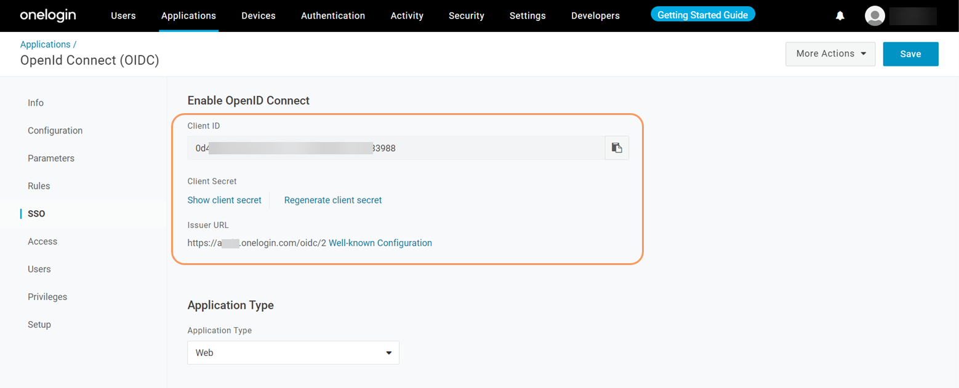The height and width of the screenshot is (388, 959).
Task: Open the Authentication top menu
Action: tap(333, 16)
